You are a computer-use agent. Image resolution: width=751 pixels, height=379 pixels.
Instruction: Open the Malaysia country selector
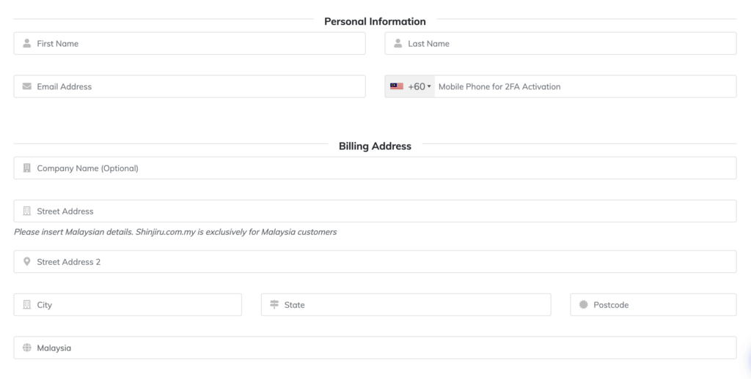374,348
